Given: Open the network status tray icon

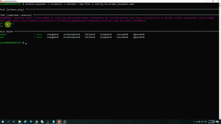Looking at the screenshot, I should 196,122.
